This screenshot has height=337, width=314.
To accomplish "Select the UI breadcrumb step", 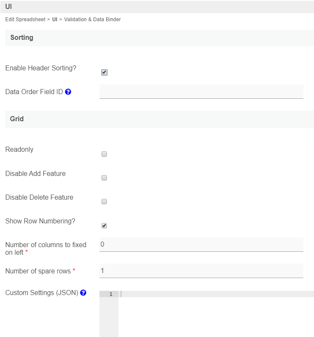I will point(55,19).
